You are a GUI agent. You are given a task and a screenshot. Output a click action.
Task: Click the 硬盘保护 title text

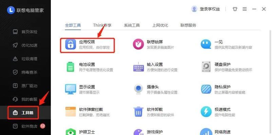click(222, 64)
